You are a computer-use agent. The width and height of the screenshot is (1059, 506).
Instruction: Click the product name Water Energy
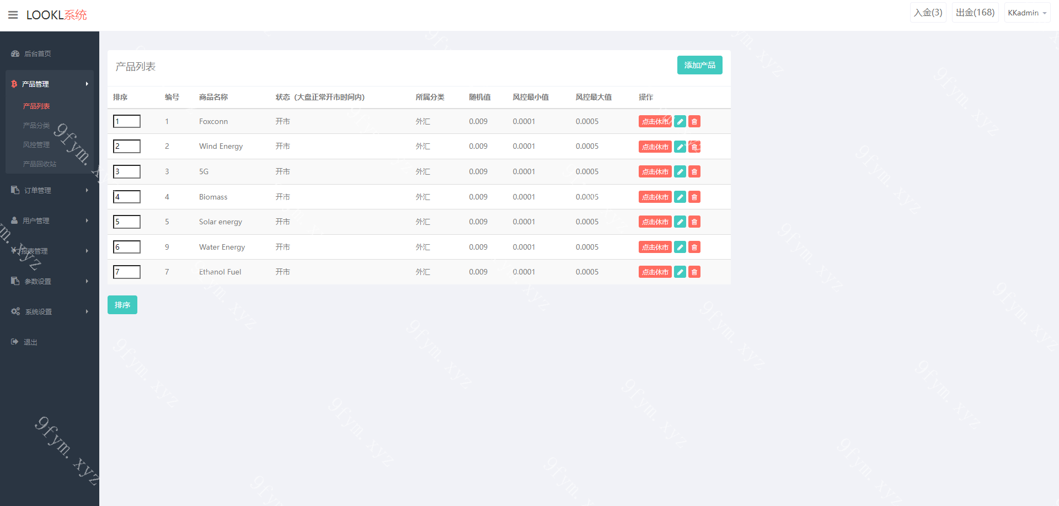tap(222, 247)
